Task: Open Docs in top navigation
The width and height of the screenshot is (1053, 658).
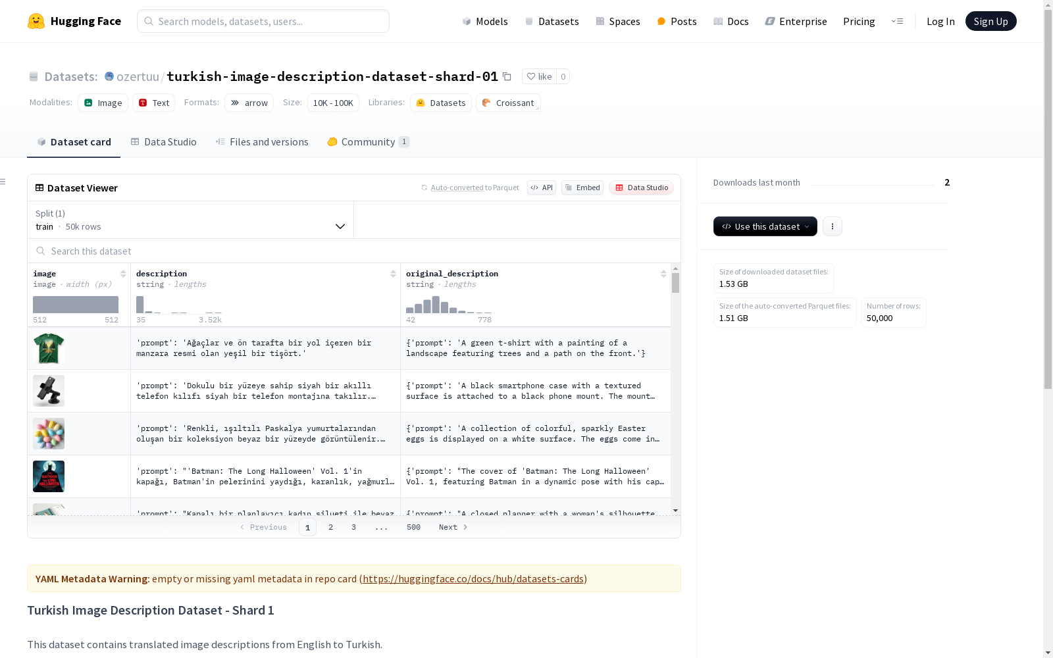Action: (x=731, y=21)
